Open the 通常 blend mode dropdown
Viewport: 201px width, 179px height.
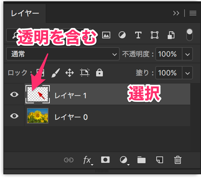pyautogui.click(x=63, y=54)
